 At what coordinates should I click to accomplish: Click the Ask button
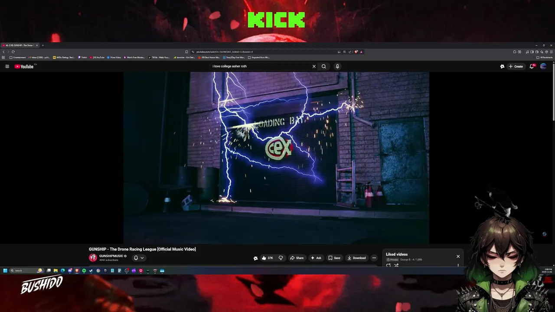(x=316, y=258)
